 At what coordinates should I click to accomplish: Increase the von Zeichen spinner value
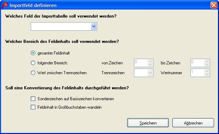(150, 61)
